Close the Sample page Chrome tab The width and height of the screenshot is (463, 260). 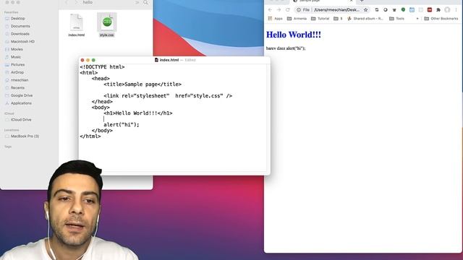pyautogui.click(x=351, y=1)
